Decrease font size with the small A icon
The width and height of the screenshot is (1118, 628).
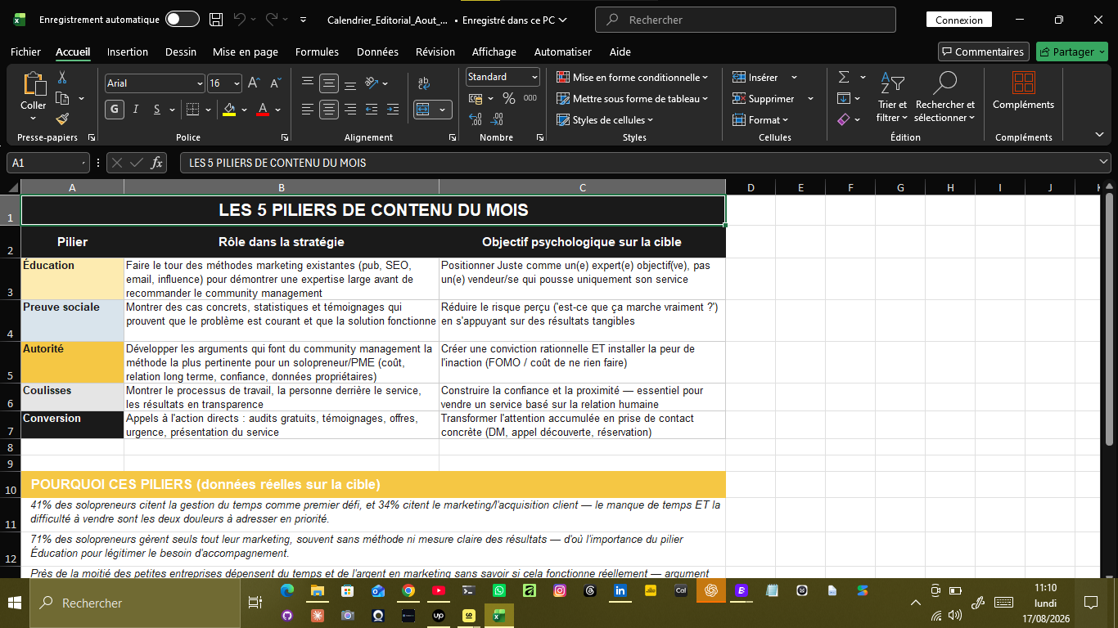(x=275, y=83)
